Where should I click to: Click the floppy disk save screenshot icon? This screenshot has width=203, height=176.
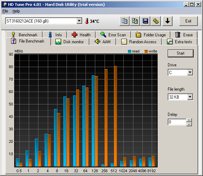coord(145,21)
